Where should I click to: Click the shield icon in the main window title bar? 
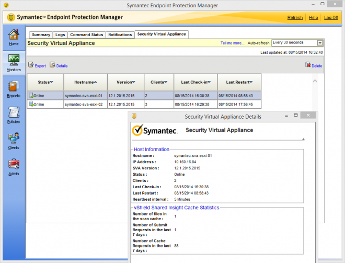click(6, 5)
